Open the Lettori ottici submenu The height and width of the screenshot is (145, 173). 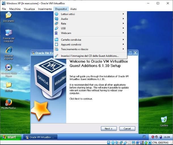90,14
